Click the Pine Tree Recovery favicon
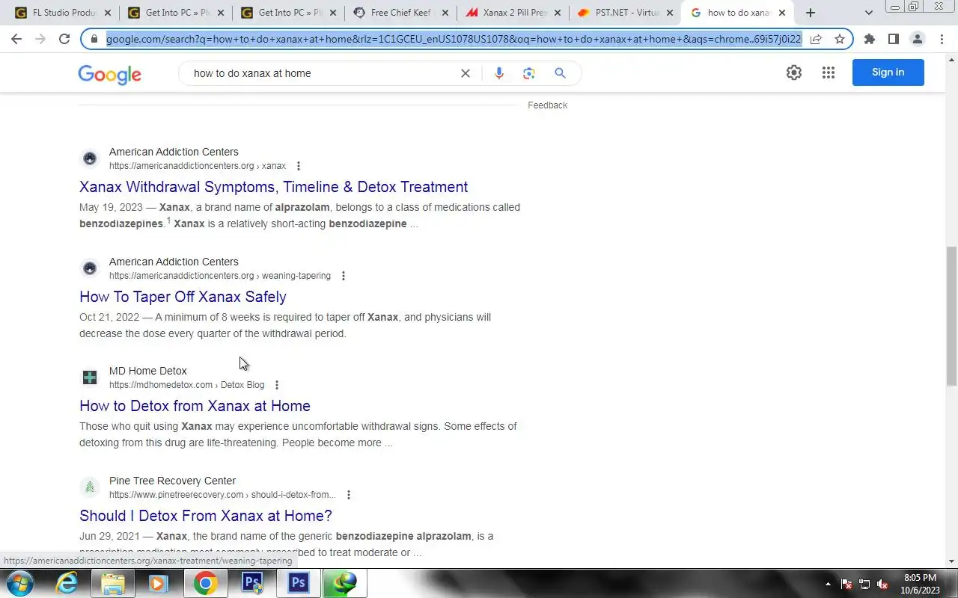Image resolution: width=958 pixels, height=598 pixels. 90,487
